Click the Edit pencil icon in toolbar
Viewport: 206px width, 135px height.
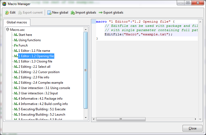click(x=7, y=12)
